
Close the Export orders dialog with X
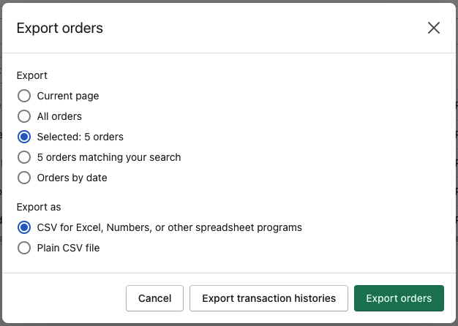pos(434,28)
